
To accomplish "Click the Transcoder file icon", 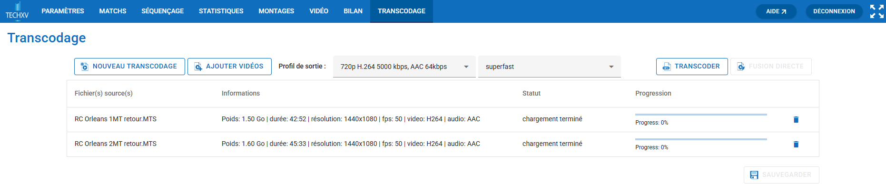I will pos(667,67).
